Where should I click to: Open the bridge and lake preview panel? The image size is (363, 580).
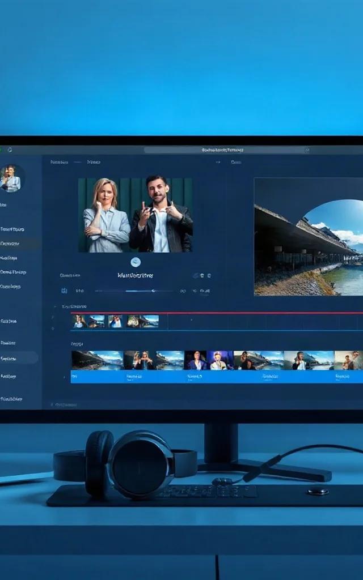(x=308, y=237)
